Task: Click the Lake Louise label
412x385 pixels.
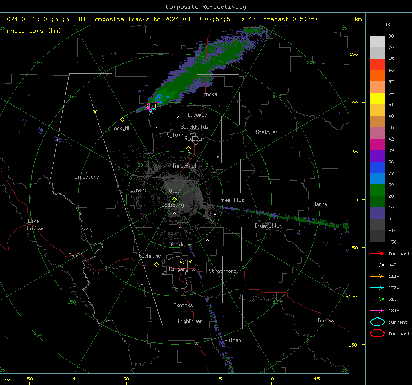Action: [35, 225]
